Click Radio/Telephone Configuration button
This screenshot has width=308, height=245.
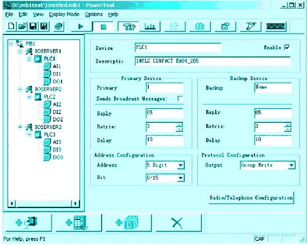(x=251, y=197)
